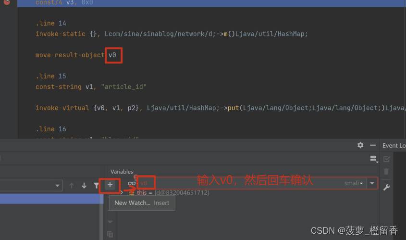Click the glasses watch icon

click(132, 183)
